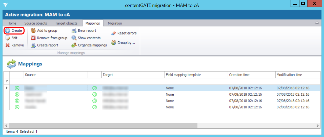Click the Organize mappings icon

(74, 45)
